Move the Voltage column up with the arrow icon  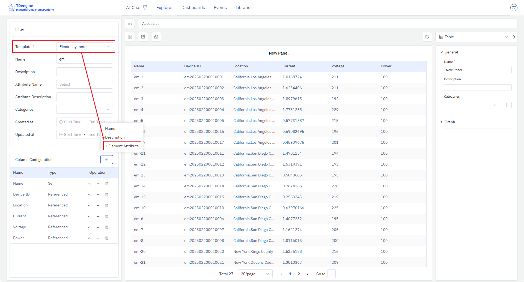(89, 227)
